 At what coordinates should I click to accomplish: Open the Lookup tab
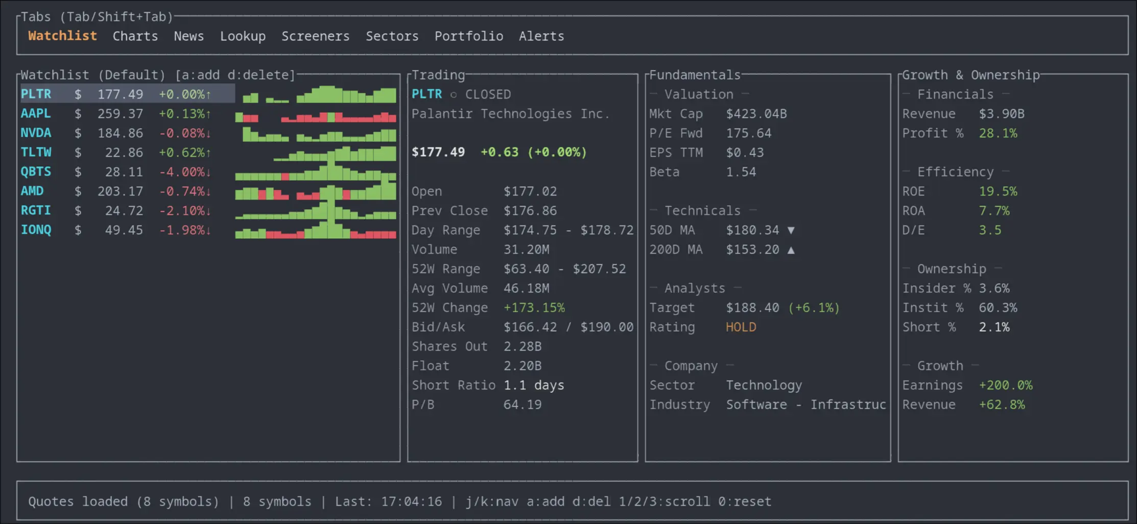point(243,36)
